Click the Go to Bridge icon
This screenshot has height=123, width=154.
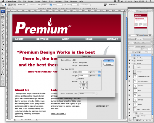pos(105,5)
